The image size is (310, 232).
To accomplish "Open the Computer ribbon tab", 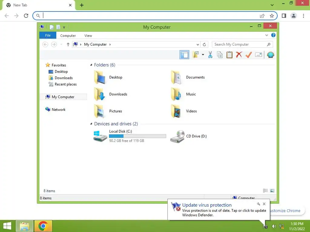I will click(x=68, y=36).
